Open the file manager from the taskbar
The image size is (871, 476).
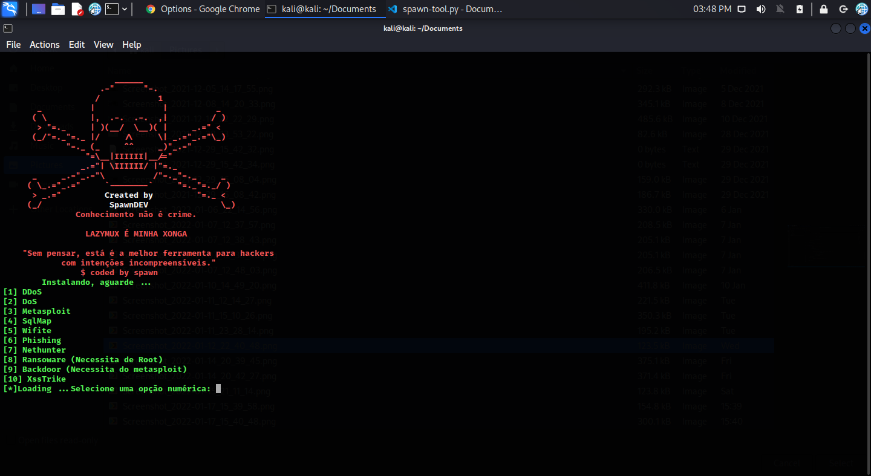click(x=57, y=8)
